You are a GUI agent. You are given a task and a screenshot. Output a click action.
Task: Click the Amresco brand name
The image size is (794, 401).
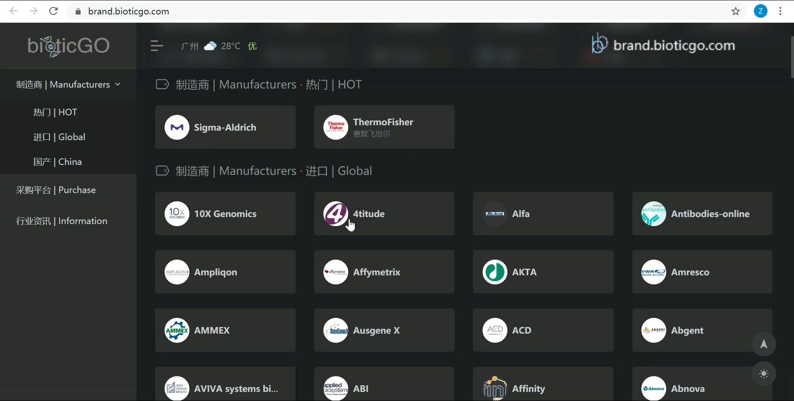pos(690,272)
